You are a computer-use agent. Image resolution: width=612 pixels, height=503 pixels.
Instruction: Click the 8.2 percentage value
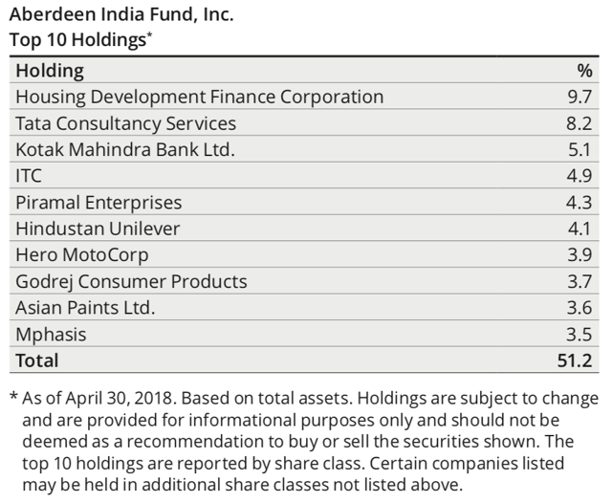click(x=579, y=123)
